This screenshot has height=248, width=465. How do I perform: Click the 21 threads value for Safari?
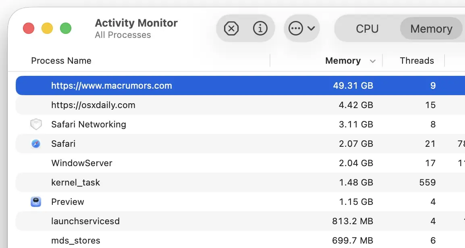click(430, 144)
